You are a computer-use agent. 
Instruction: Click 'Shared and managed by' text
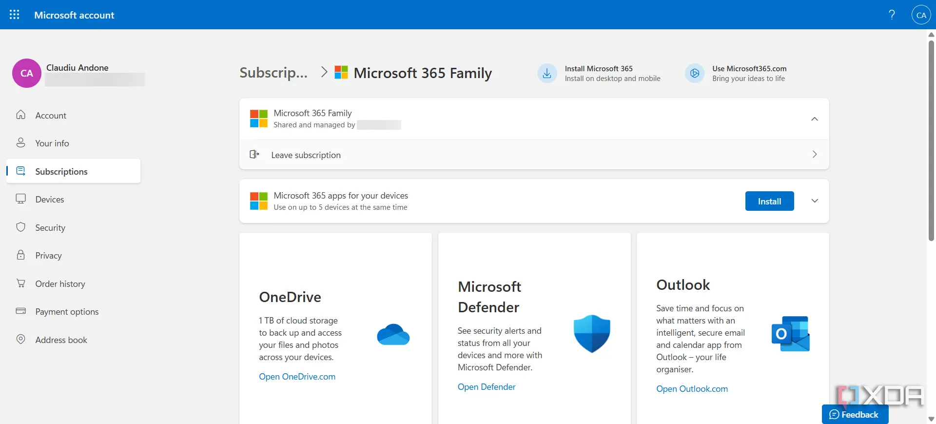point(314,124)
